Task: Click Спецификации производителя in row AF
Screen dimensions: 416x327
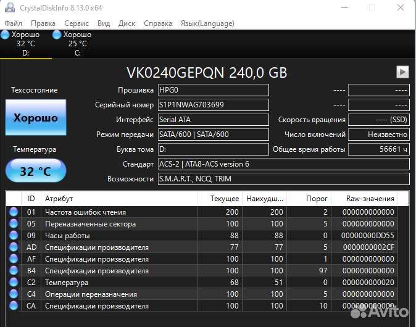Action: point(97,259)
